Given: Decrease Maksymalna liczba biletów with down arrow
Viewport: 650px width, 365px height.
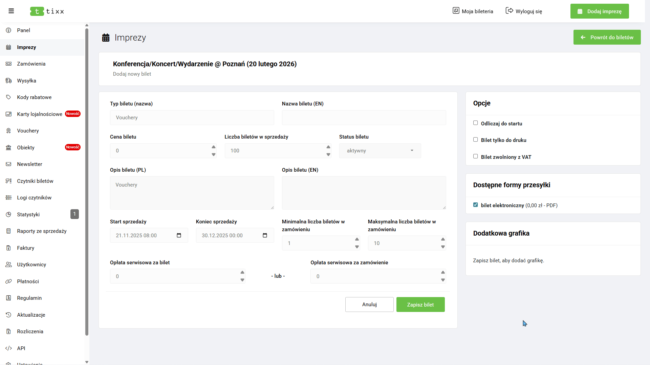Looking at the screenshot, I should click(x=443, y=247).
